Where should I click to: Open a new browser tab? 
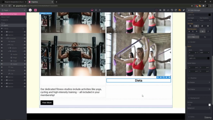point(56,2)
